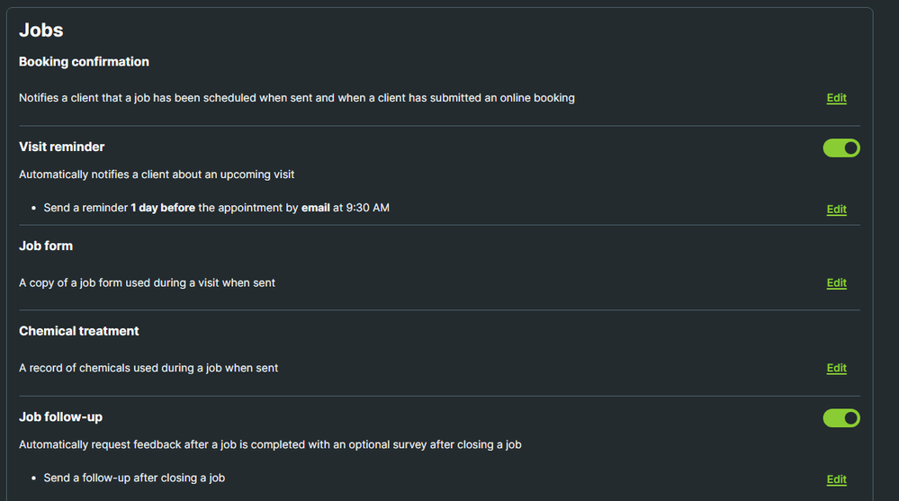Click "Automatically notifies a client" description
The image size is (899, 501).
point(157,174)
